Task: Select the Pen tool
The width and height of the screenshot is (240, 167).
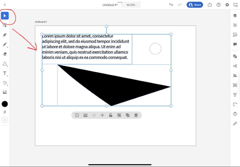Action: point(5,35)
